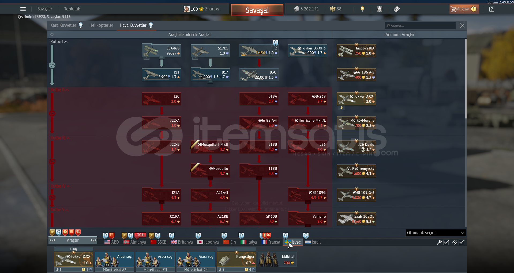Collapse the Rütbe I section
Screen dimensions: 514x273
(x=59, y=42)
